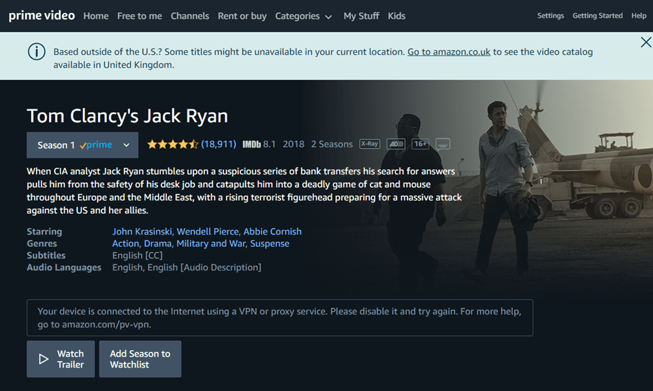The height and width of the screenshot is (391, 653).
Task: Dismiss the location banner with the X
Action: 646,42
